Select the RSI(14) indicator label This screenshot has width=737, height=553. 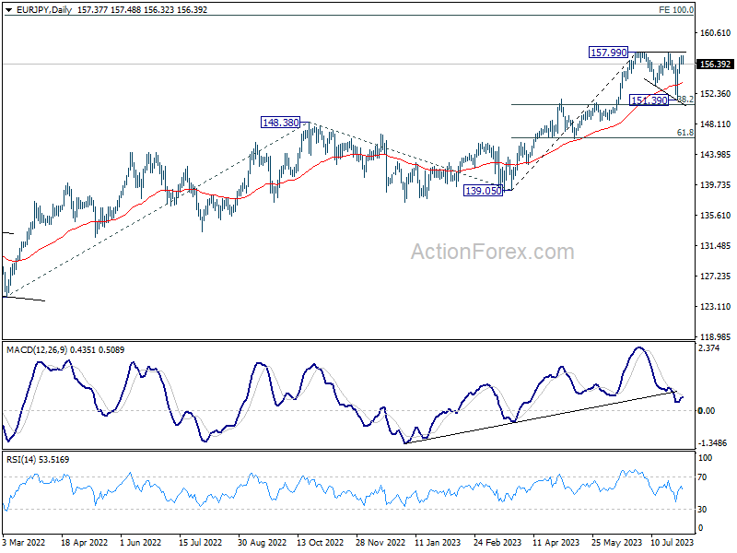coord(21,459)
